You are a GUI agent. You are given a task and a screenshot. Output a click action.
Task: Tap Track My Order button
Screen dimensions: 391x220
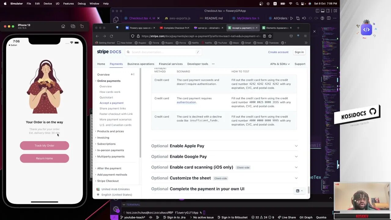click(x=45, y=145)
